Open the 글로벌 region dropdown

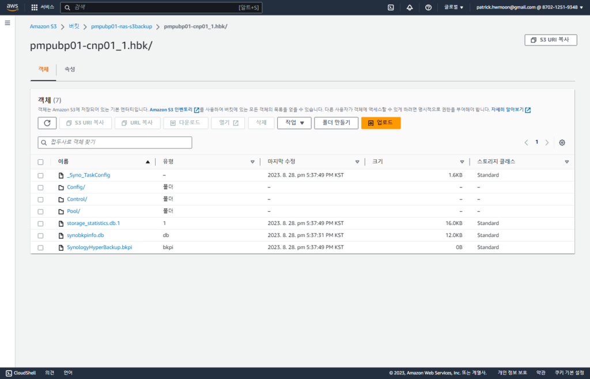(453, 7)
